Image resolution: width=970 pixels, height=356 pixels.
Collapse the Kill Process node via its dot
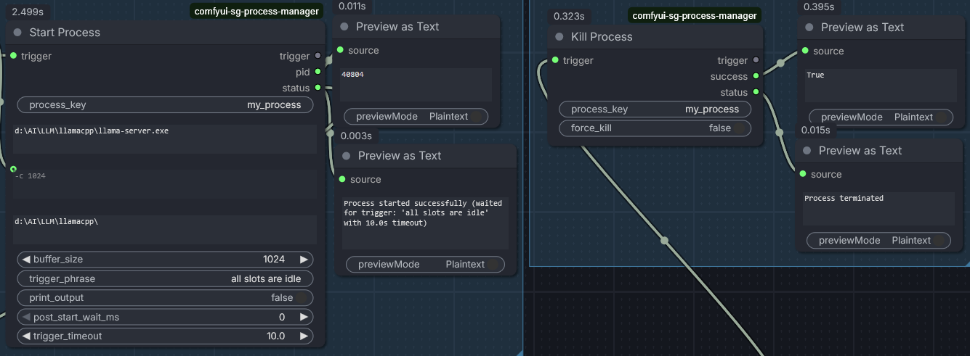(559, 37)
